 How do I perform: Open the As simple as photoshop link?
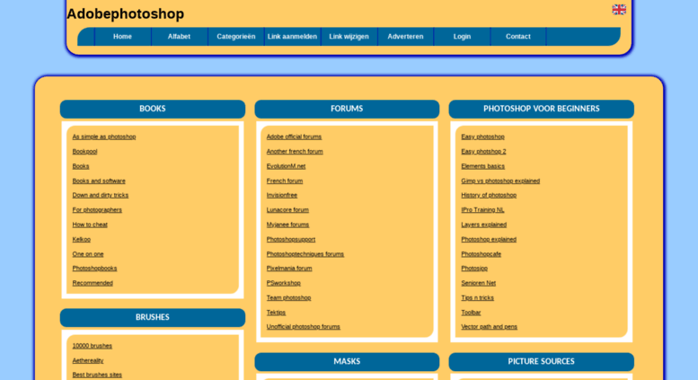(104, 137)
